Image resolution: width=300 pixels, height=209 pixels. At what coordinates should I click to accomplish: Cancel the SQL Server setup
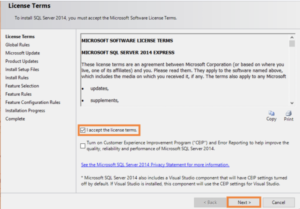(279, 203)
